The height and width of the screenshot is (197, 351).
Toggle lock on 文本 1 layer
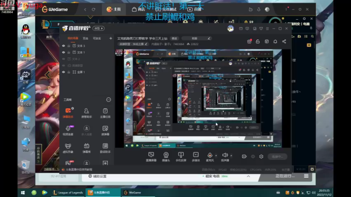tap(69, 52)
